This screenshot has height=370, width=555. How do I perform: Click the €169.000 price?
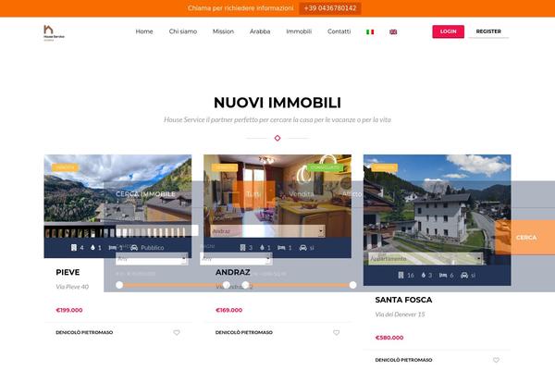(229, 310)
